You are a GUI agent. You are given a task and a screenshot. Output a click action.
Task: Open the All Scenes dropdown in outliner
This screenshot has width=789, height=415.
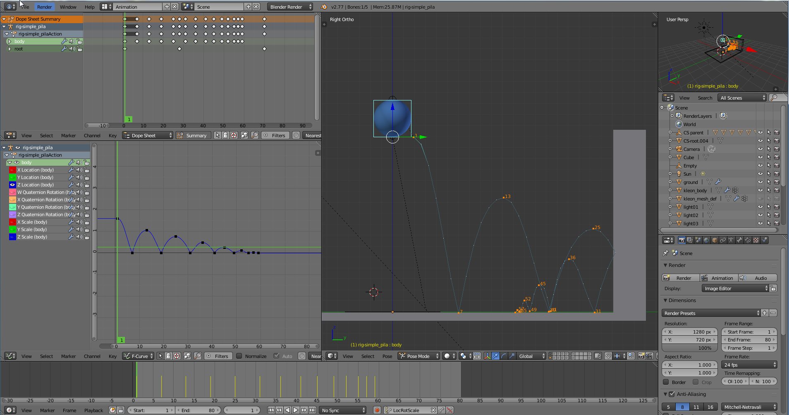742,98
